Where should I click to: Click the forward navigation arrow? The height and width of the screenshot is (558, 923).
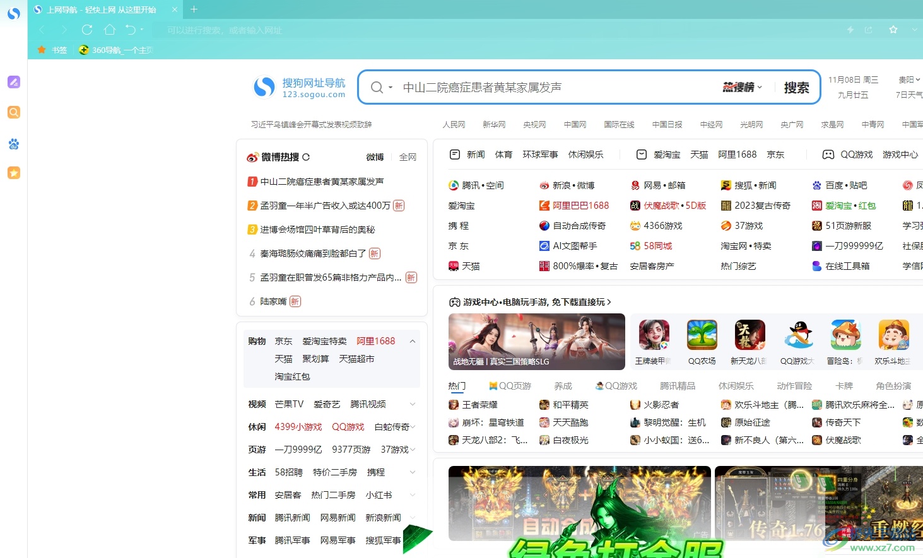coord(64,30)
